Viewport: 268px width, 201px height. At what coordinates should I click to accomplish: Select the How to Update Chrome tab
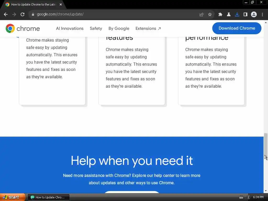pyautogui.click(x=33, y=4)
